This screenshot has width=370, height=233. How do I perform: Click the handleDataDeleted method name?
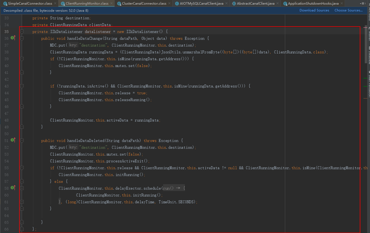click(86, 141)
